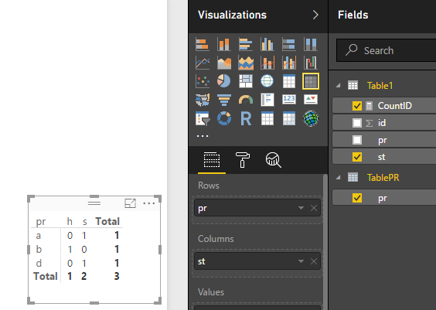Viewport: 436px width, 310px height.
Task: Remove pr from the Rows well
Action: click(314, 208)
